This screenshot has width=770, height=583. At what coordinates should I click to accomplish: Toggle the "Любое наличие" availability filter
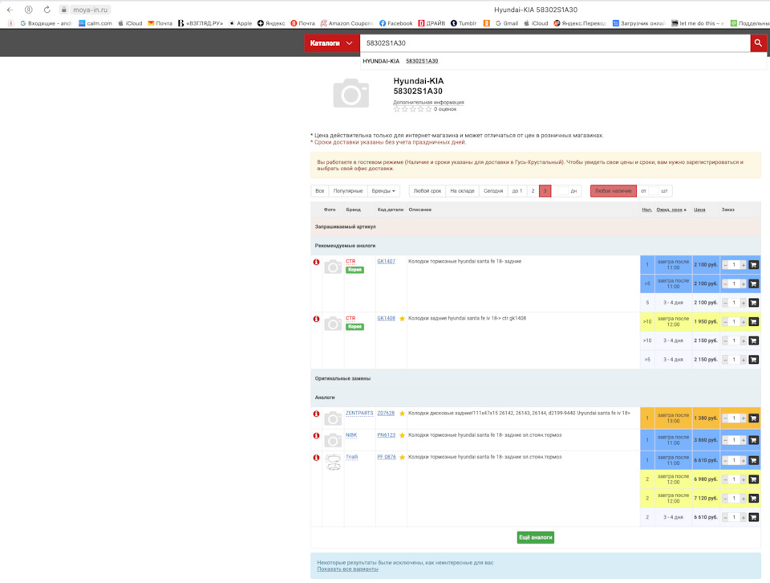(x=614, y=191)
